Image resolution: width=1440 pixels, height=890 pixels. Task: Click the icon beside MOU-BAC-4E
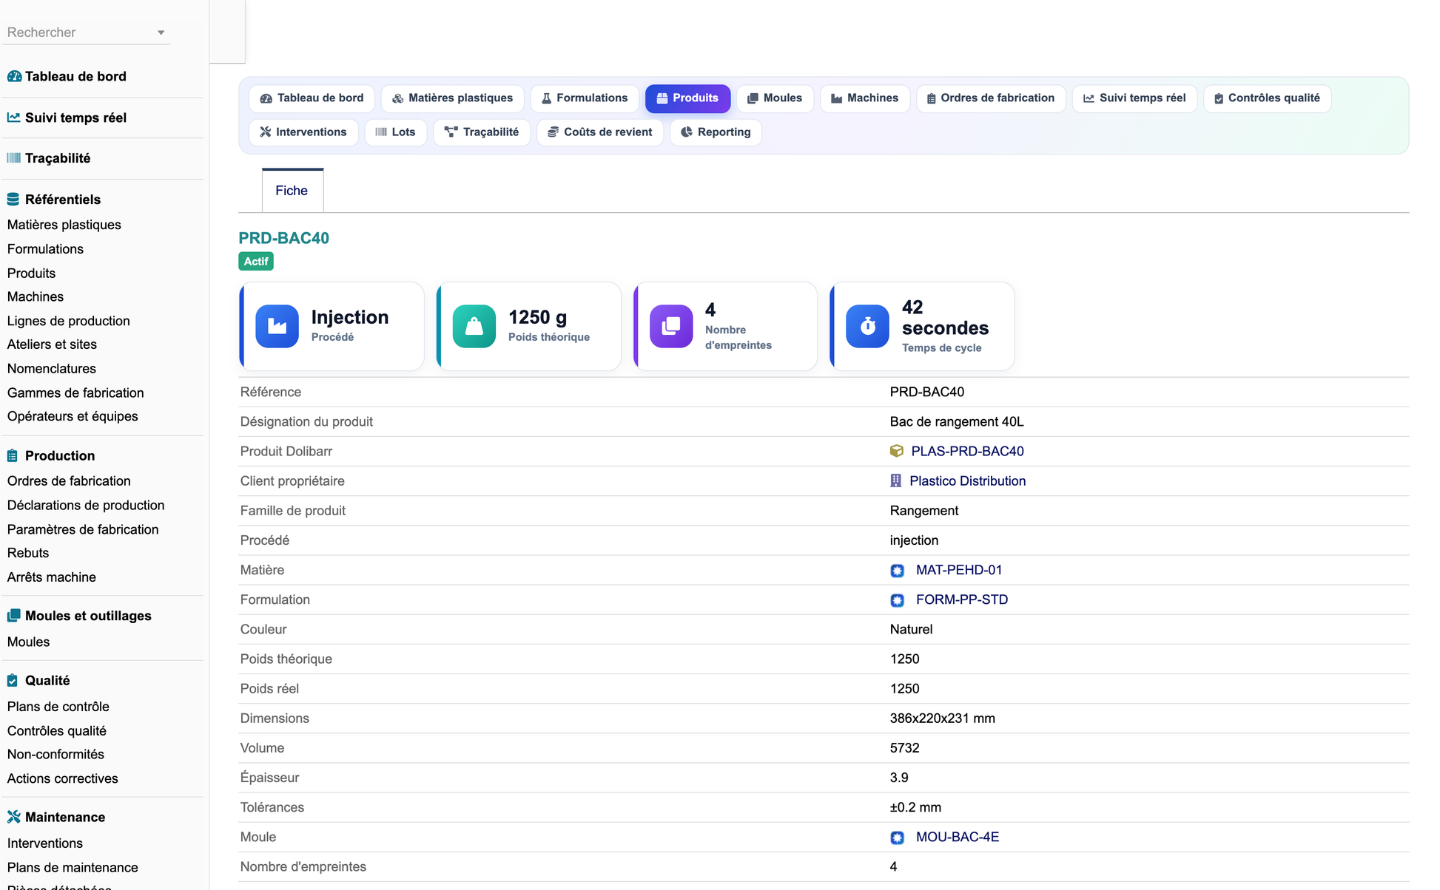point(897,838)
